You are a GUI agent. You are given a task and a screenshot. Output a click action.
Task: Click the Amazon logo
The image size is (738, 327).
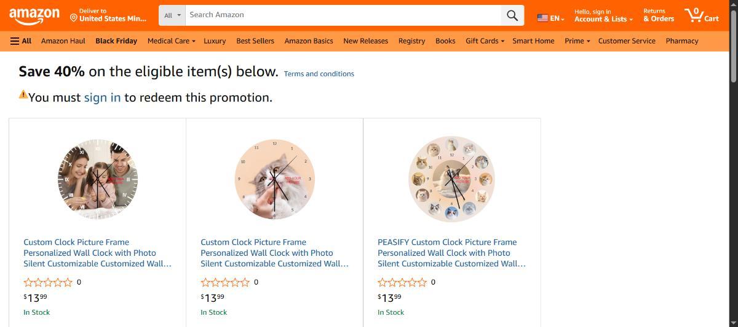pos(34,15)
